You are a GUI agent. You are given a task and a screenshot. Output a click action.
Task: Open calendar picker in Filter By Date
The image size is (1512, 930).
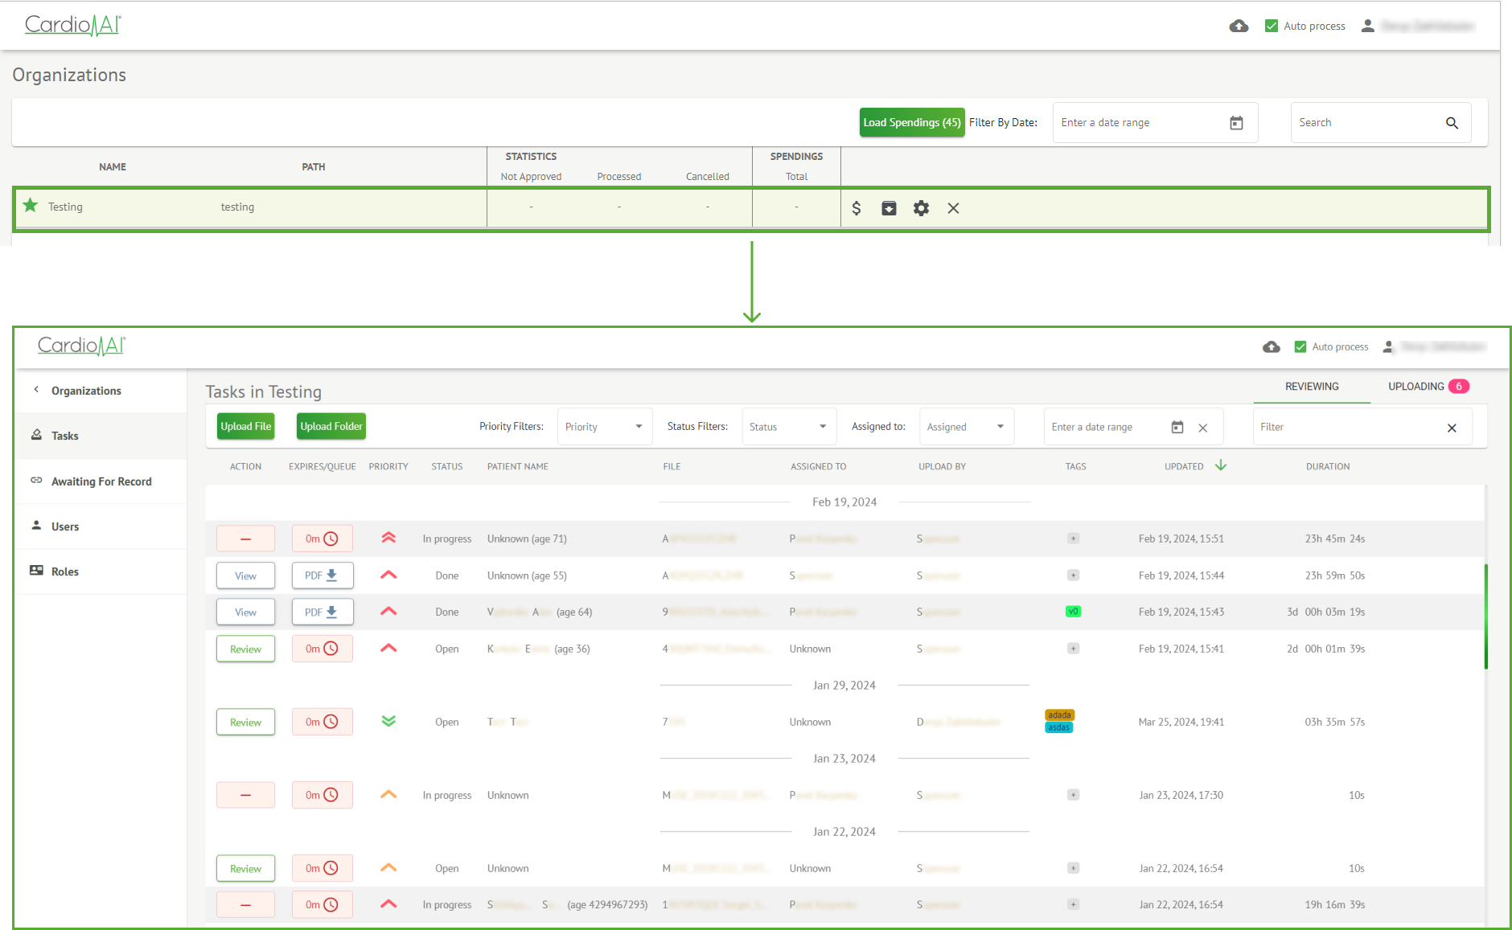point(1236,123)
